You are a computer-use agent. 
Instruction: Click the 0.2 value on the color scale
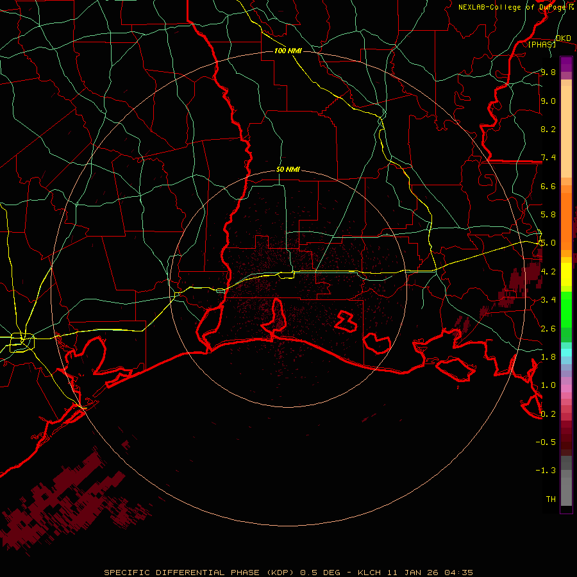(x=548, y=414)
